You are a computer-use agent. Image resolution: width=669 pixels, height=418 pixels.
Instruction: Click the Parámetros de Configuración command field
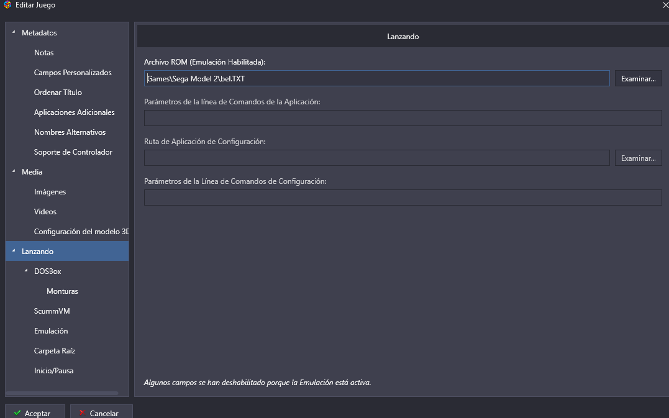pos(403,198)
